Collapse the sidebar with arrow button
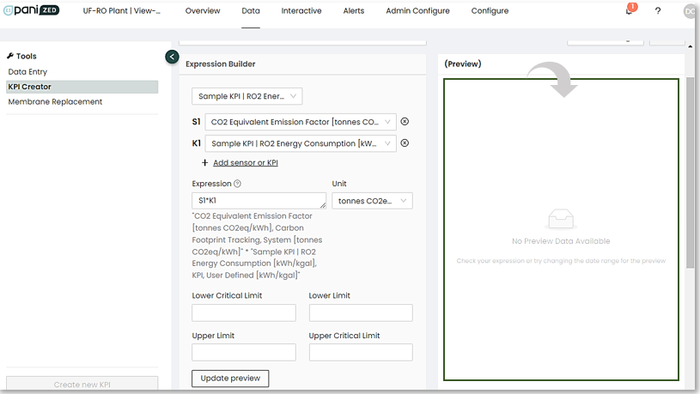Image resolution: width=700 pixels, height=394 pixels. coord(172,57)
